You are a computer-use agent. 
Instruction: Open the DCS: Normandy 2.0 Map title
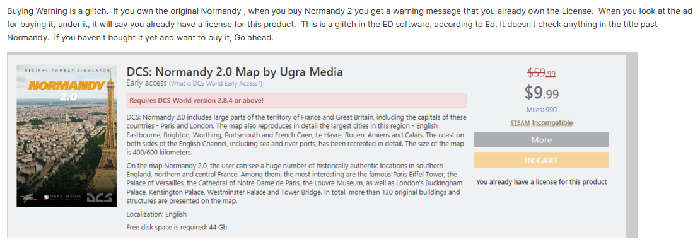[235, 71]
